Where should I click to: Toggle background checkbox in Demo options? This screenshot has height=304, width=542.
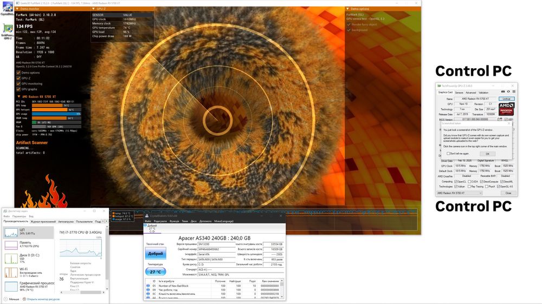pos(349,30)
